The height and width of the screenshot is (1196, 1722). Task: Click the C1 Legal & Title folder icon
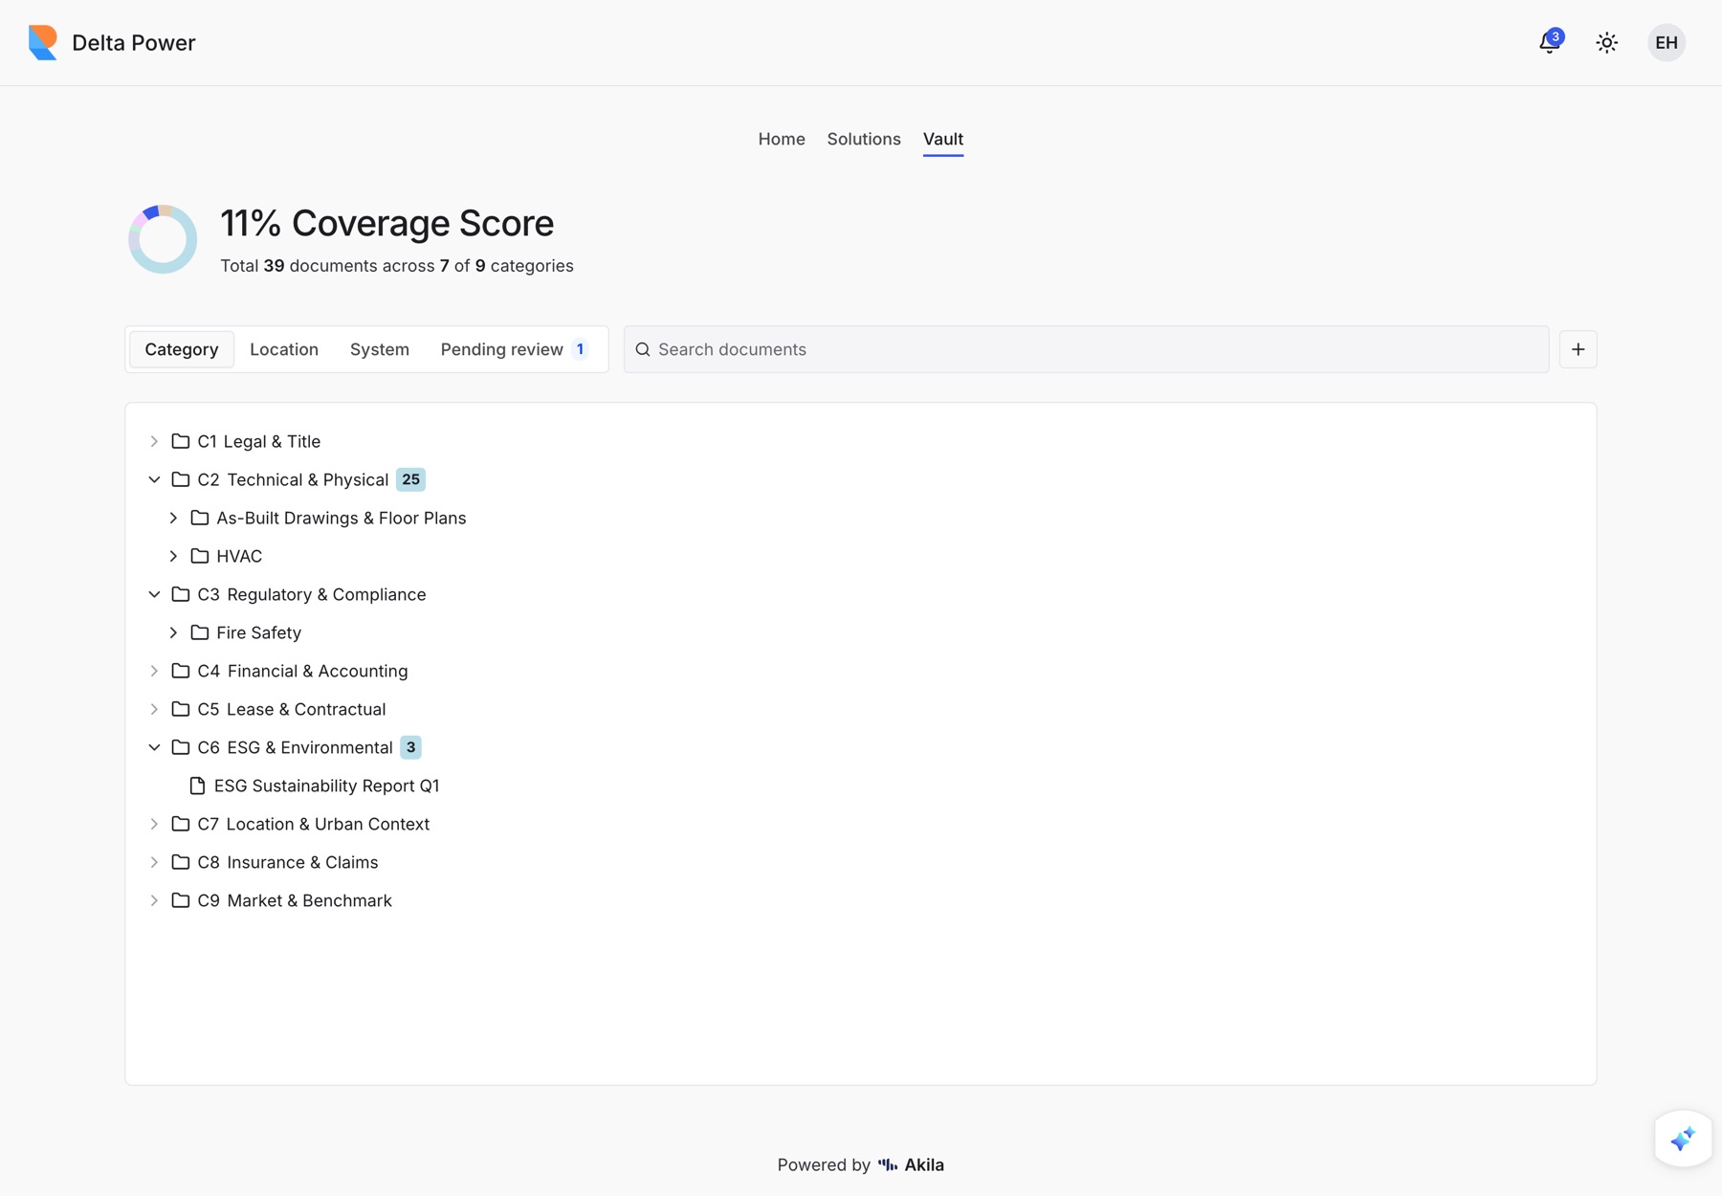coord(180,441)
